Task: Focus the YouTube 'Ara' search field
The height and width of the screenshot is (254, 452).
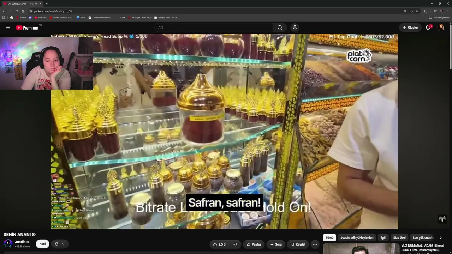Action: coord(213,28)
